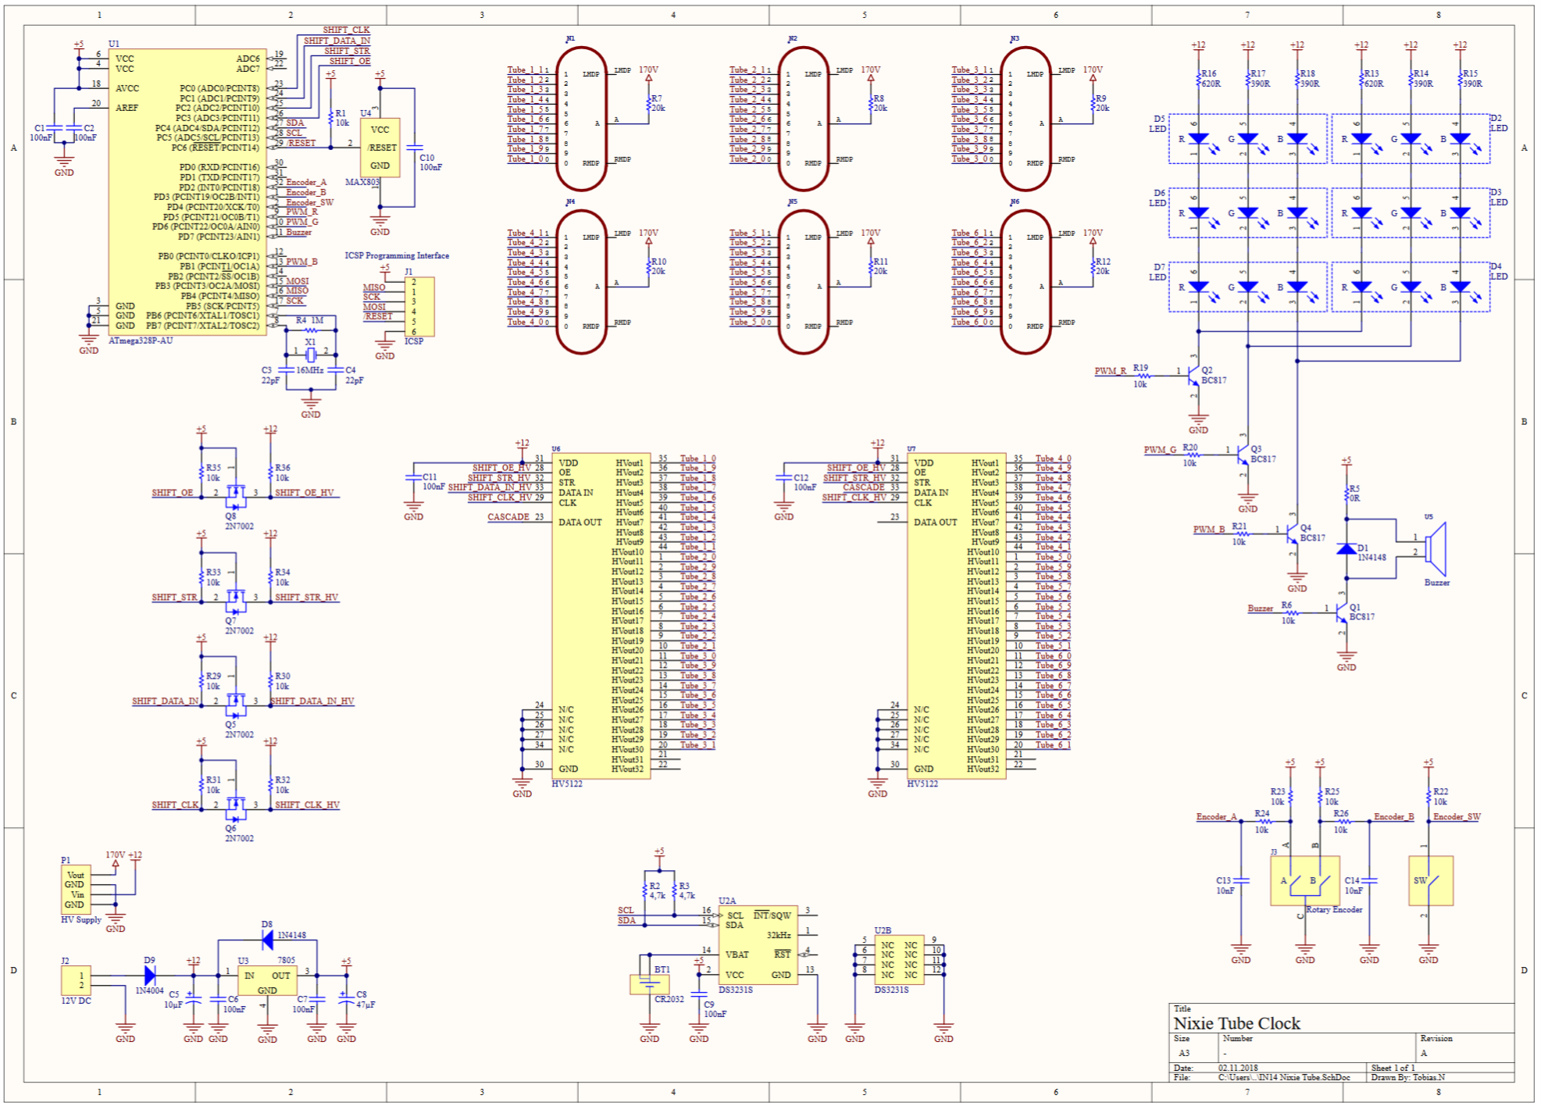
Task: Click the 'HV Supply' label under P1
Action: click(81, 919)
